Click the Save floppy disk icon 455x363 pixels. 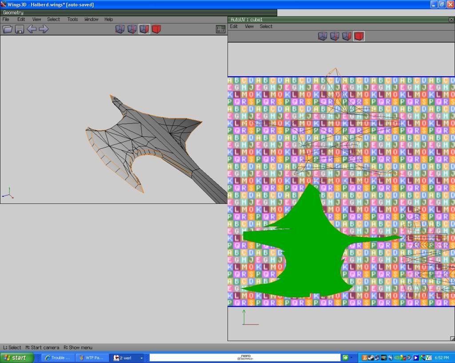coord(20,29)
